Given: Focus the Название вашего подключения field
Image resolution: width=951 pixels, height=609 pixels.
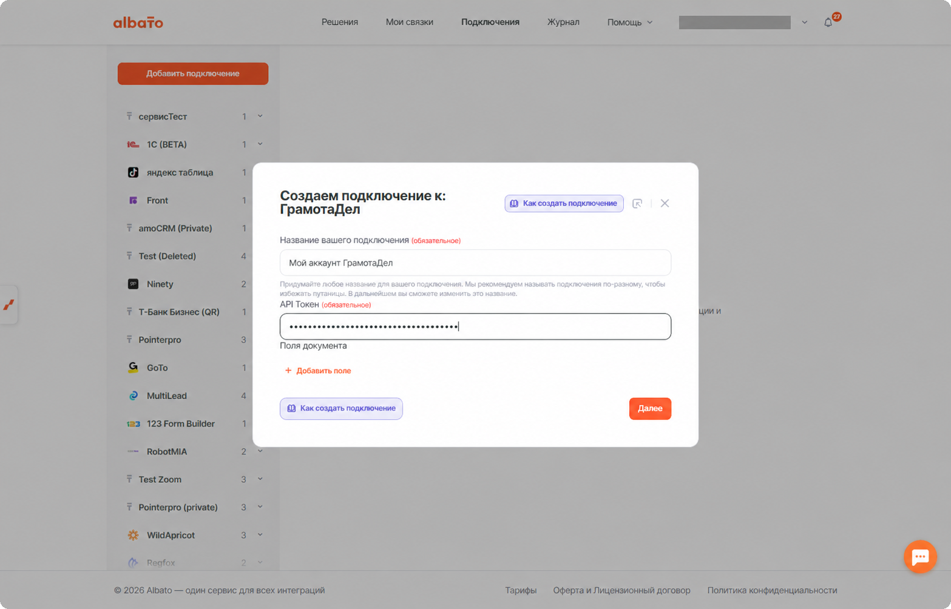Looking at the screenshot, I should point(475,263).
